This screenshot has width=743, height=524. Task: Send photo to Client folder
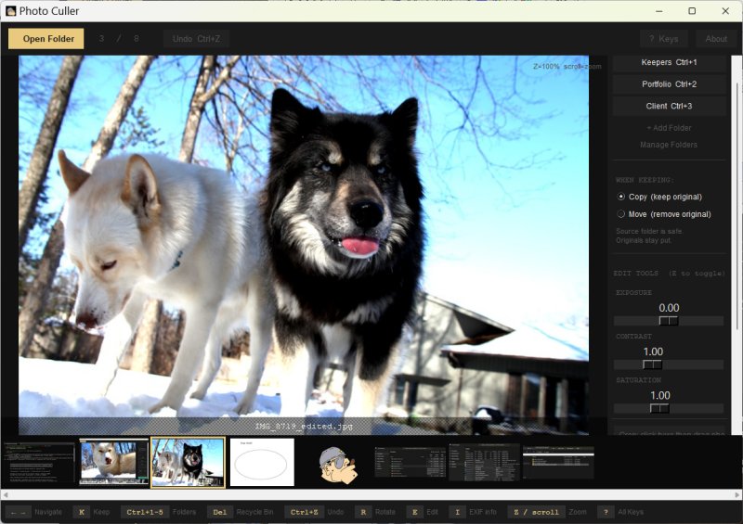pos(669,106)
